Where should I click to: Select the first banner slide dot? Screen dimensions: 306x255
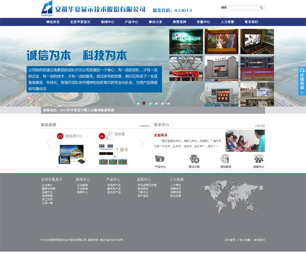point(138,103)
